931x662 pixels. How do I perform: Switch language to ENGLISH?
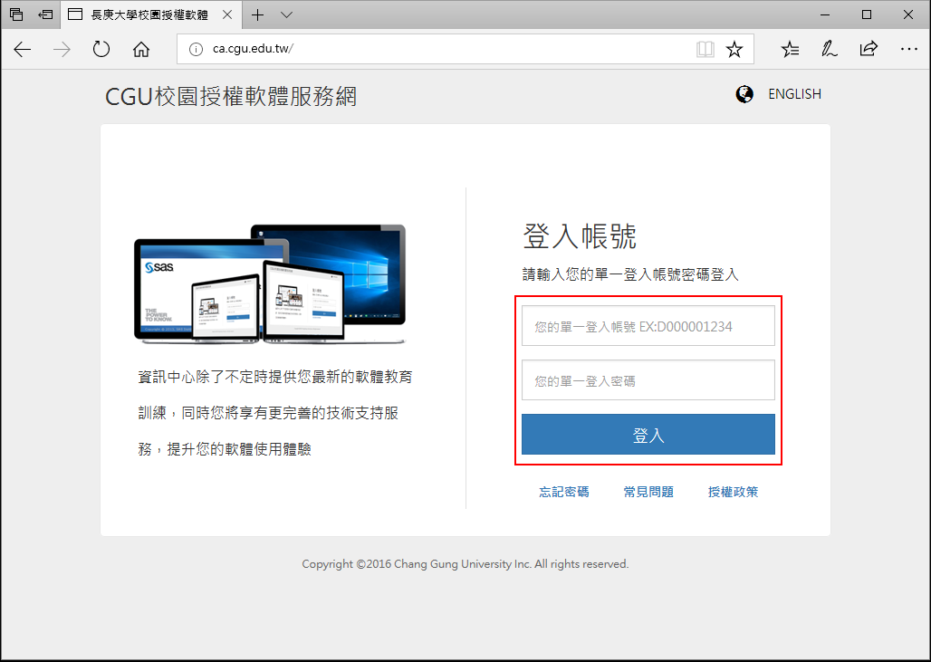point(794,94)
